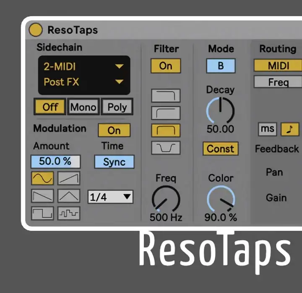The image size is (302, 293).
Task: Toggle the Mode B button
Action: (221, 66)
